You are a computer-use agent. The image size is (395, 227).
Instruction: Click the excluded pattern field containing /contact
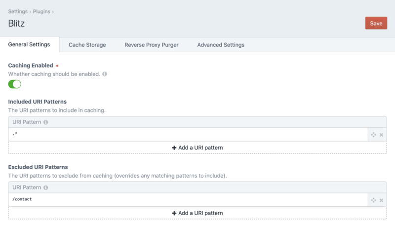tap(188, 200)
